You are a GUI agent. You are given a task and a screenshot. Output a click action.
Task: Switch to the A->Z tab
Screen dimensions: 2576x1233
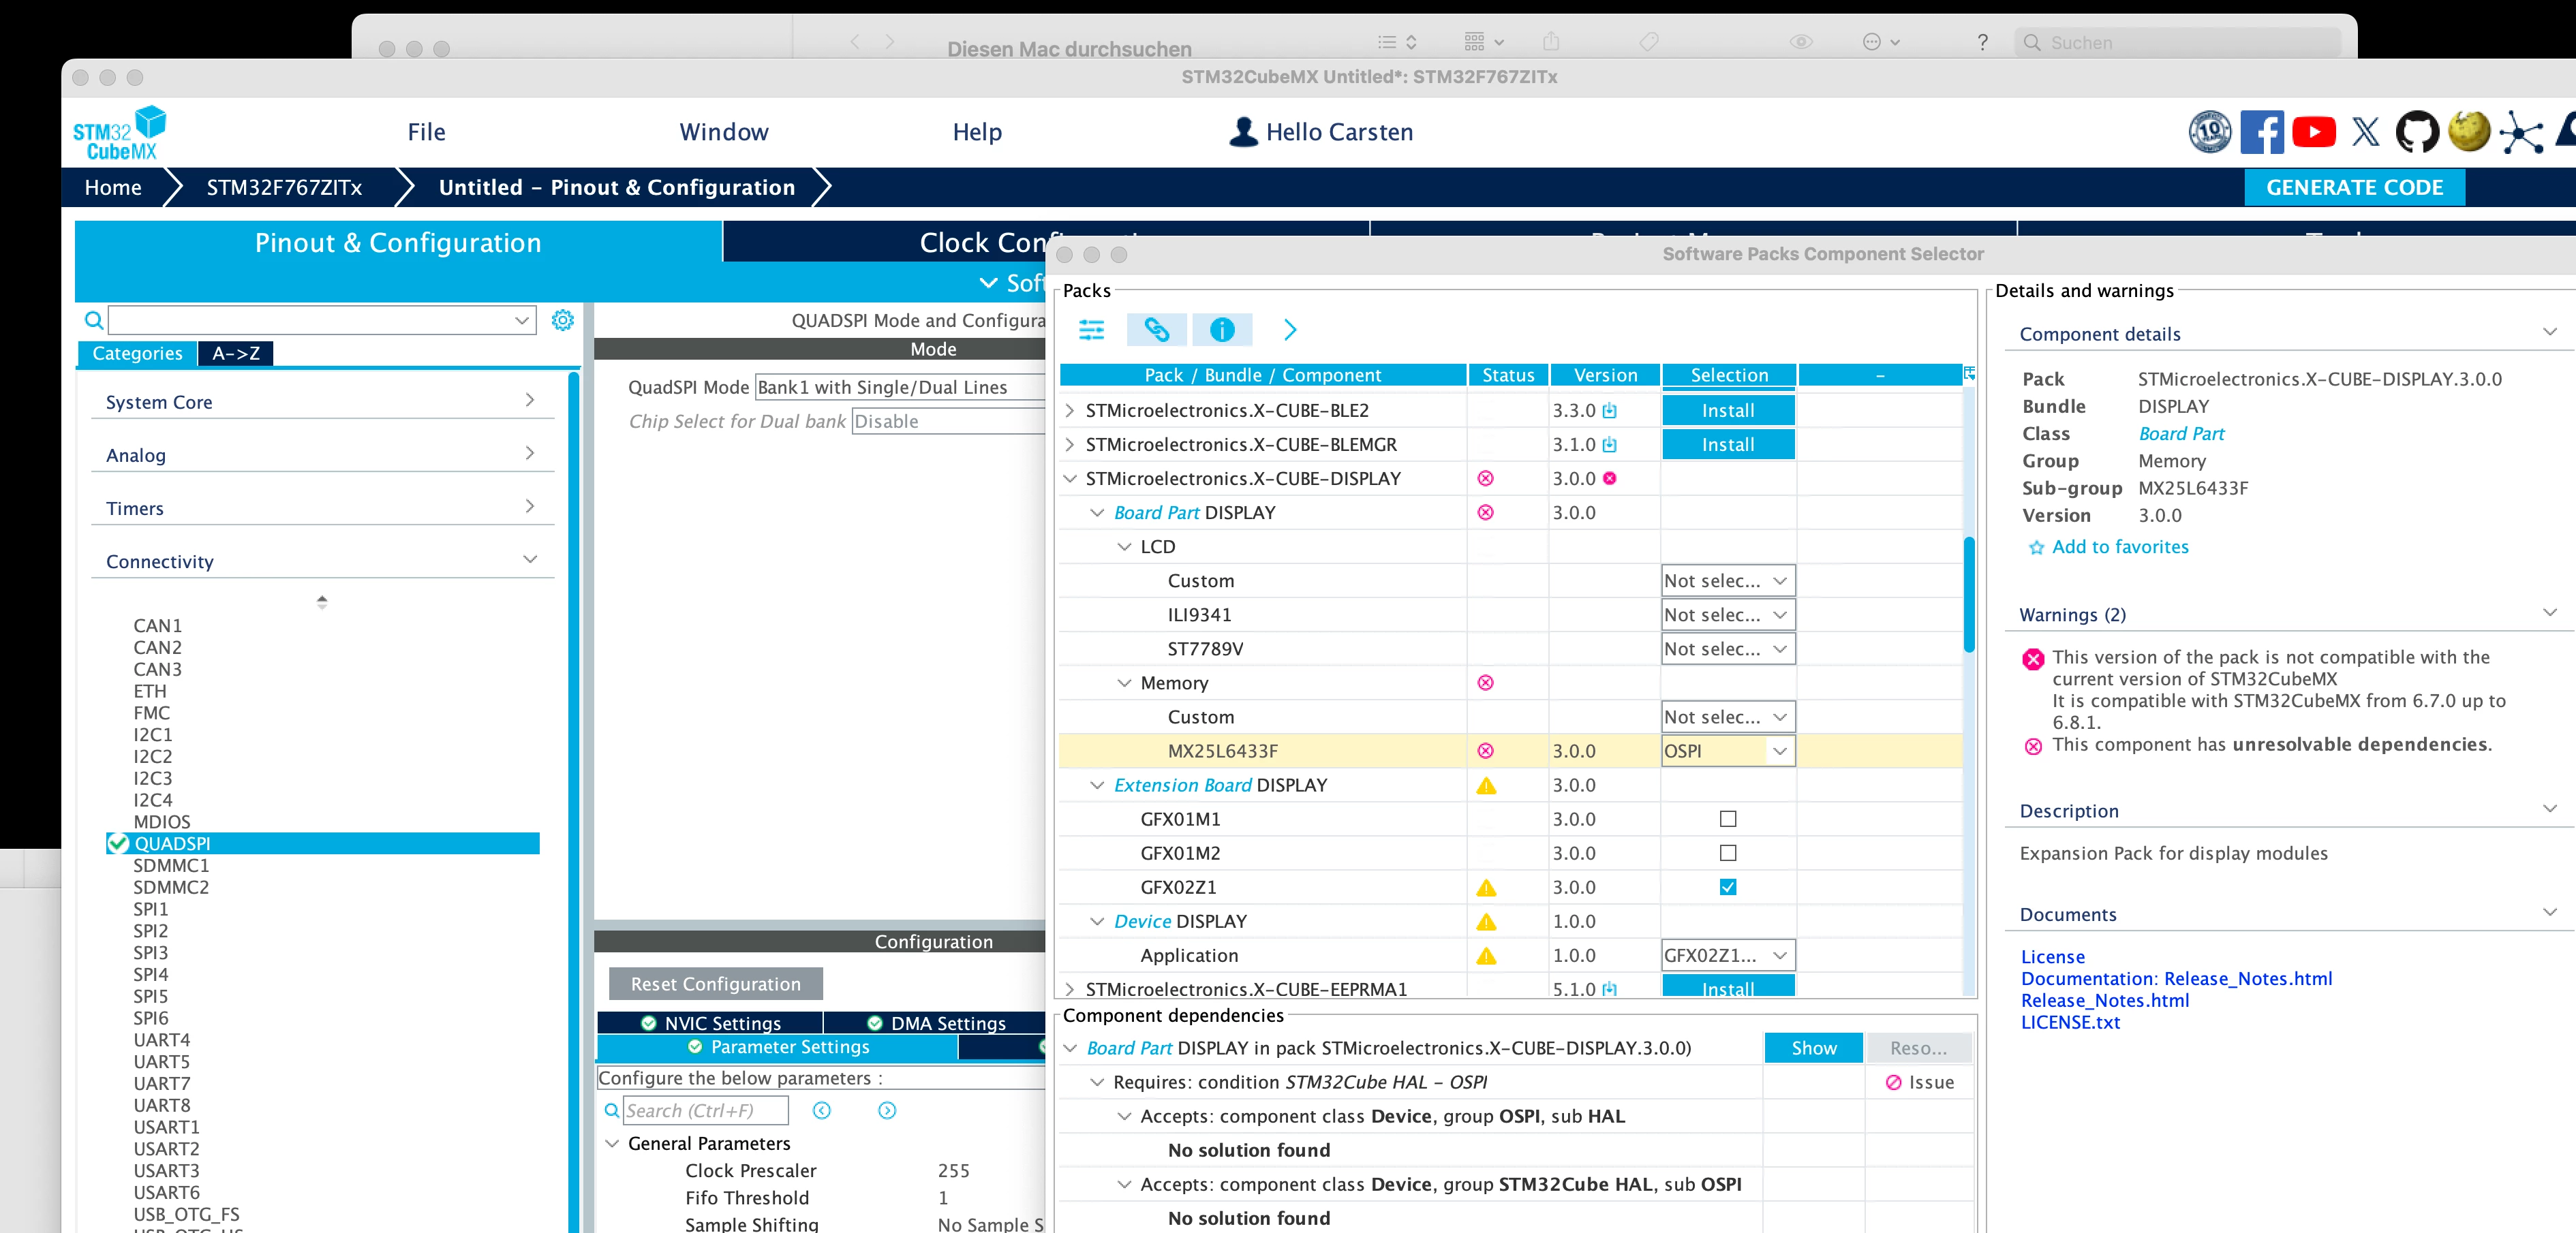coord(236,353)
